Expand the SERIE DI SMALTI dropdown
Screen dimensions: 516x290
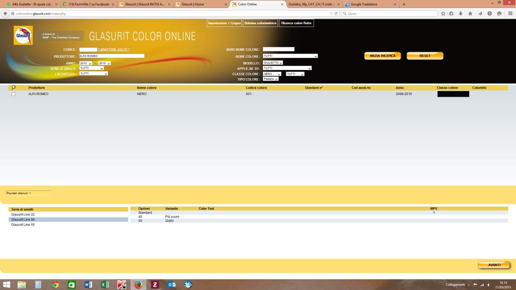pyautogui.click(x=92, y=68)
